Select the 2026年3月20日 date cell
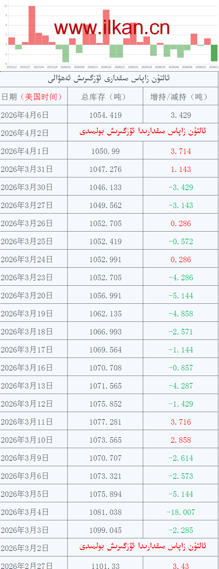The width and height of the screenshot is (219, 569). click(x=27, y=296)
